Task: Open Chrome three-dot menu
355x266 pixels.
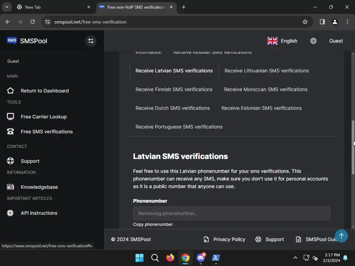Action: 347,22
